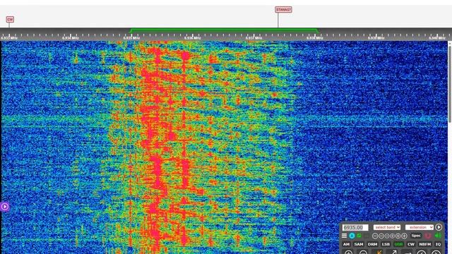Switch to SAM demodulation mode
452x254 pixels.
359,244
